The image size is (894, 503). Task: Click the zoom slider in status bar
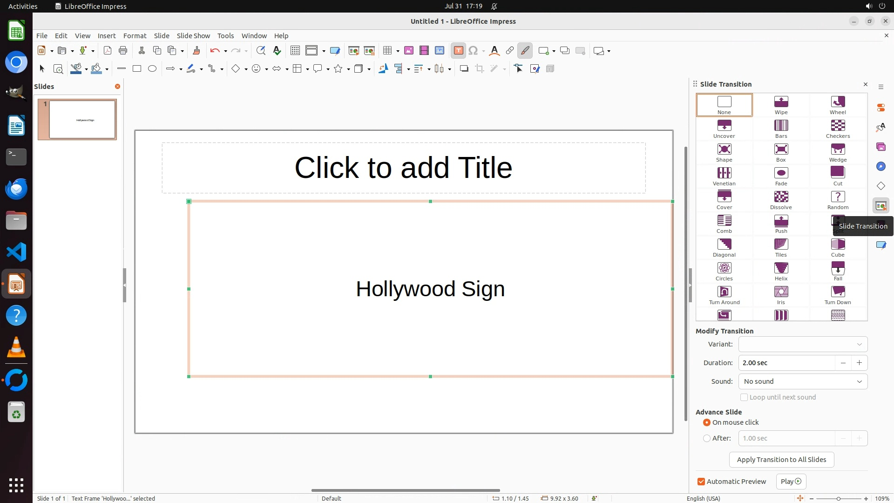pyautogui.click(x=838, y=499)
